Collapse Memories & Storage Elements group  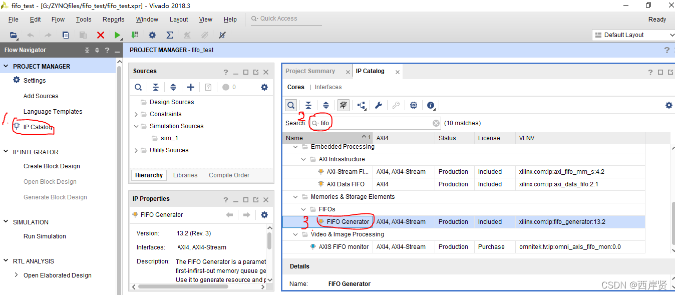tap(295, 197)
